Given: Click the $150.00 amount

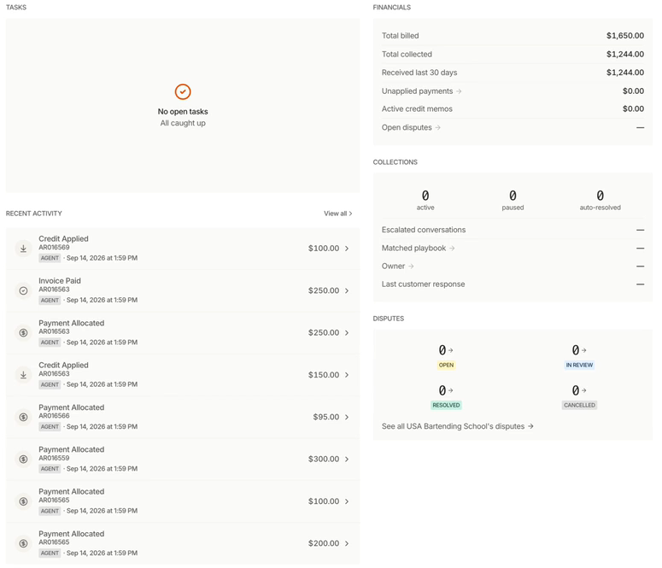Looking at the screenshot, I should [324, 375].
